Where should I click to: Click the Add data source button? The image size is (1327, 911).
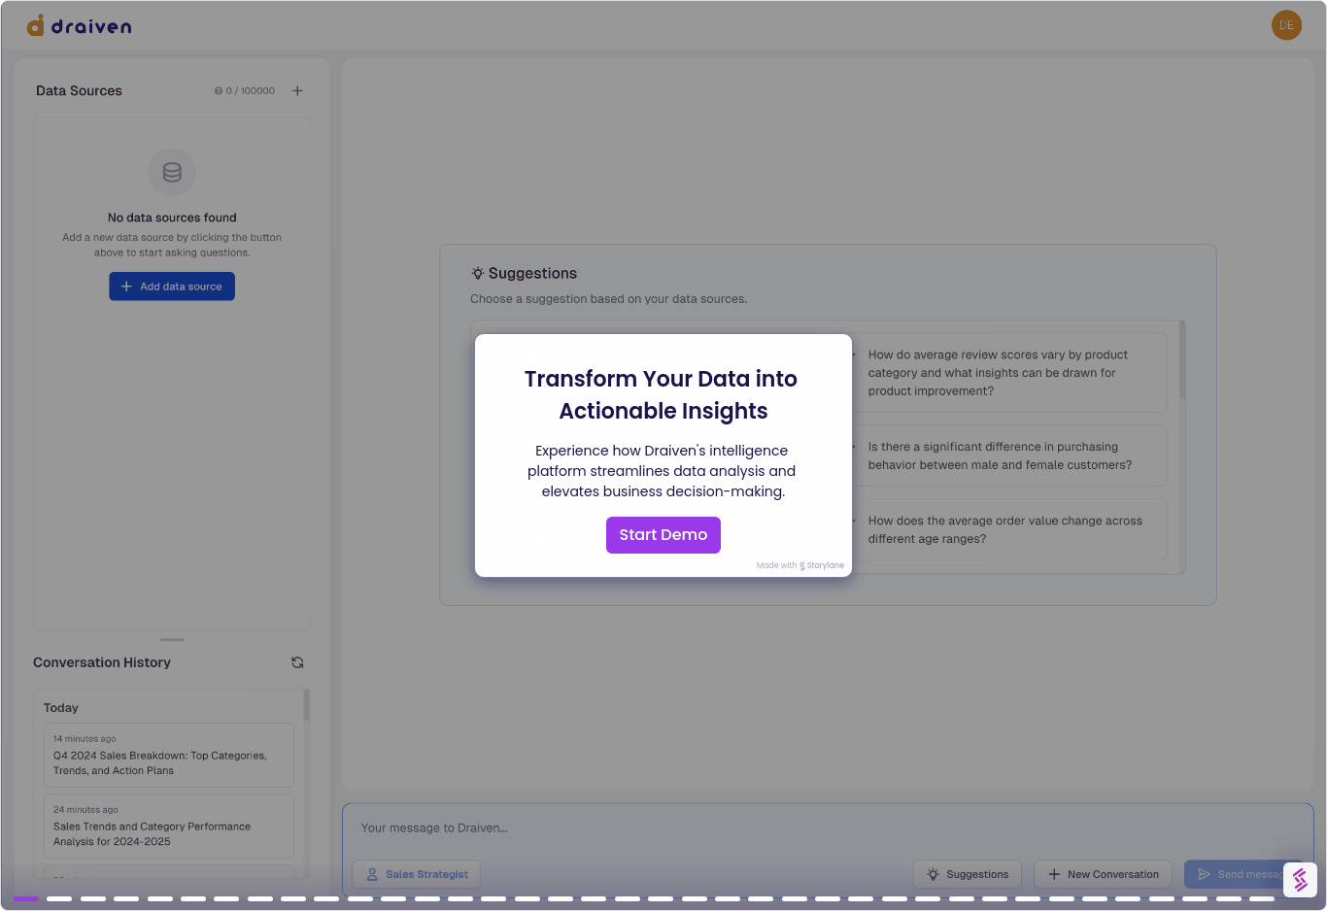pos(172,287)
